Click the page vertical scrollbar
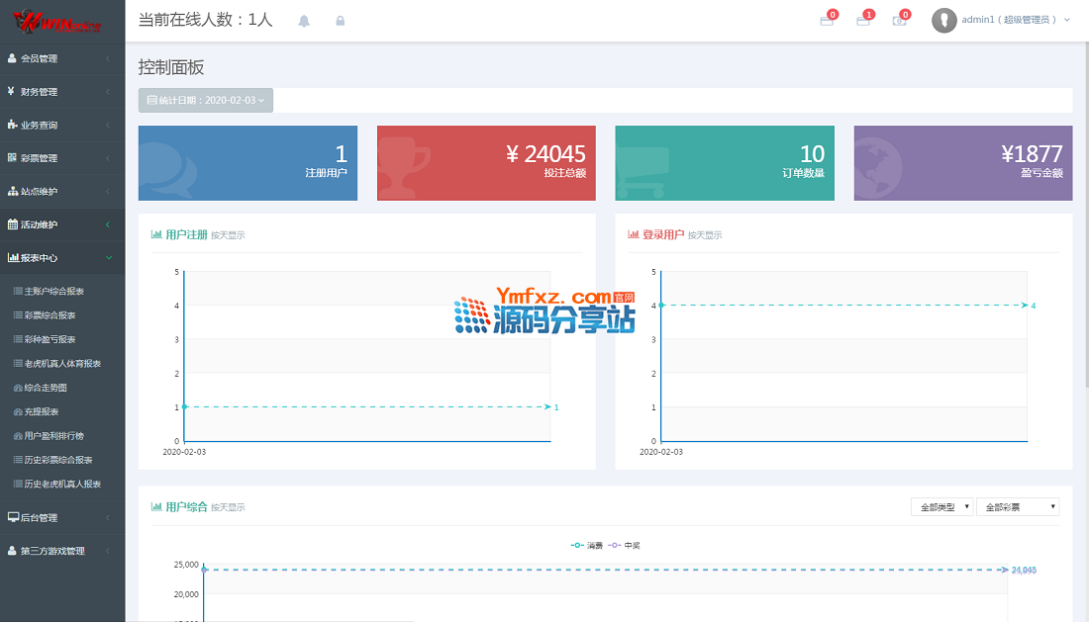This screenshot has width=1089, height=622. coord(1084,198)
